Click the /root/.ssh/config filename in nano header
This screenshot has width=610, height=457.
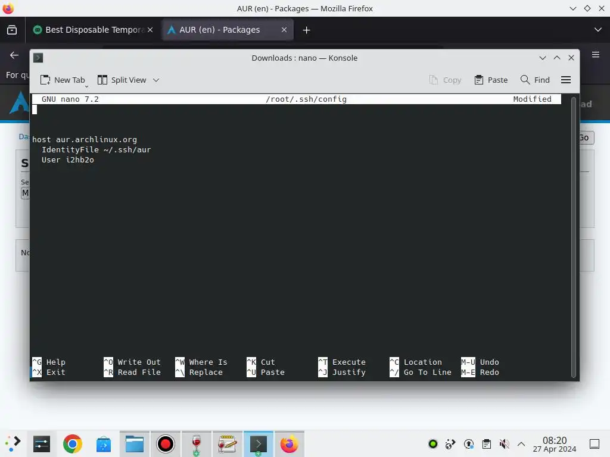pyautogui.click(x=306, y=99)
